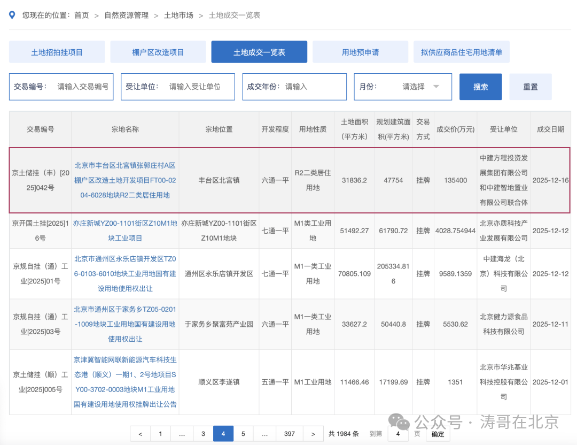
Task: Click the 首页 breadcrumb link
Action: 82,16
